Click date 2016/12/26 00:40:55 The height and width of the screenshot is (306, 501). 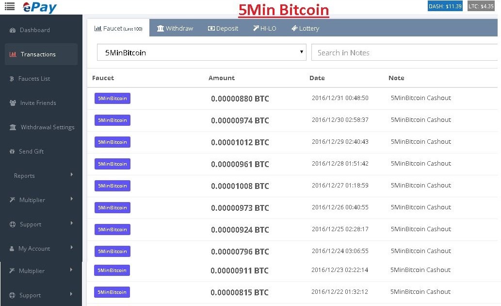pyautogui.click(x=340, y=207)
